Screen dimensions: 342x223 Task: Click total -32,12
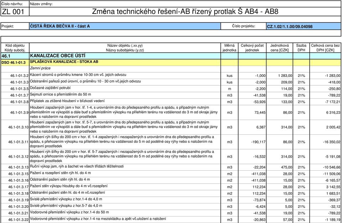[335, 207]
